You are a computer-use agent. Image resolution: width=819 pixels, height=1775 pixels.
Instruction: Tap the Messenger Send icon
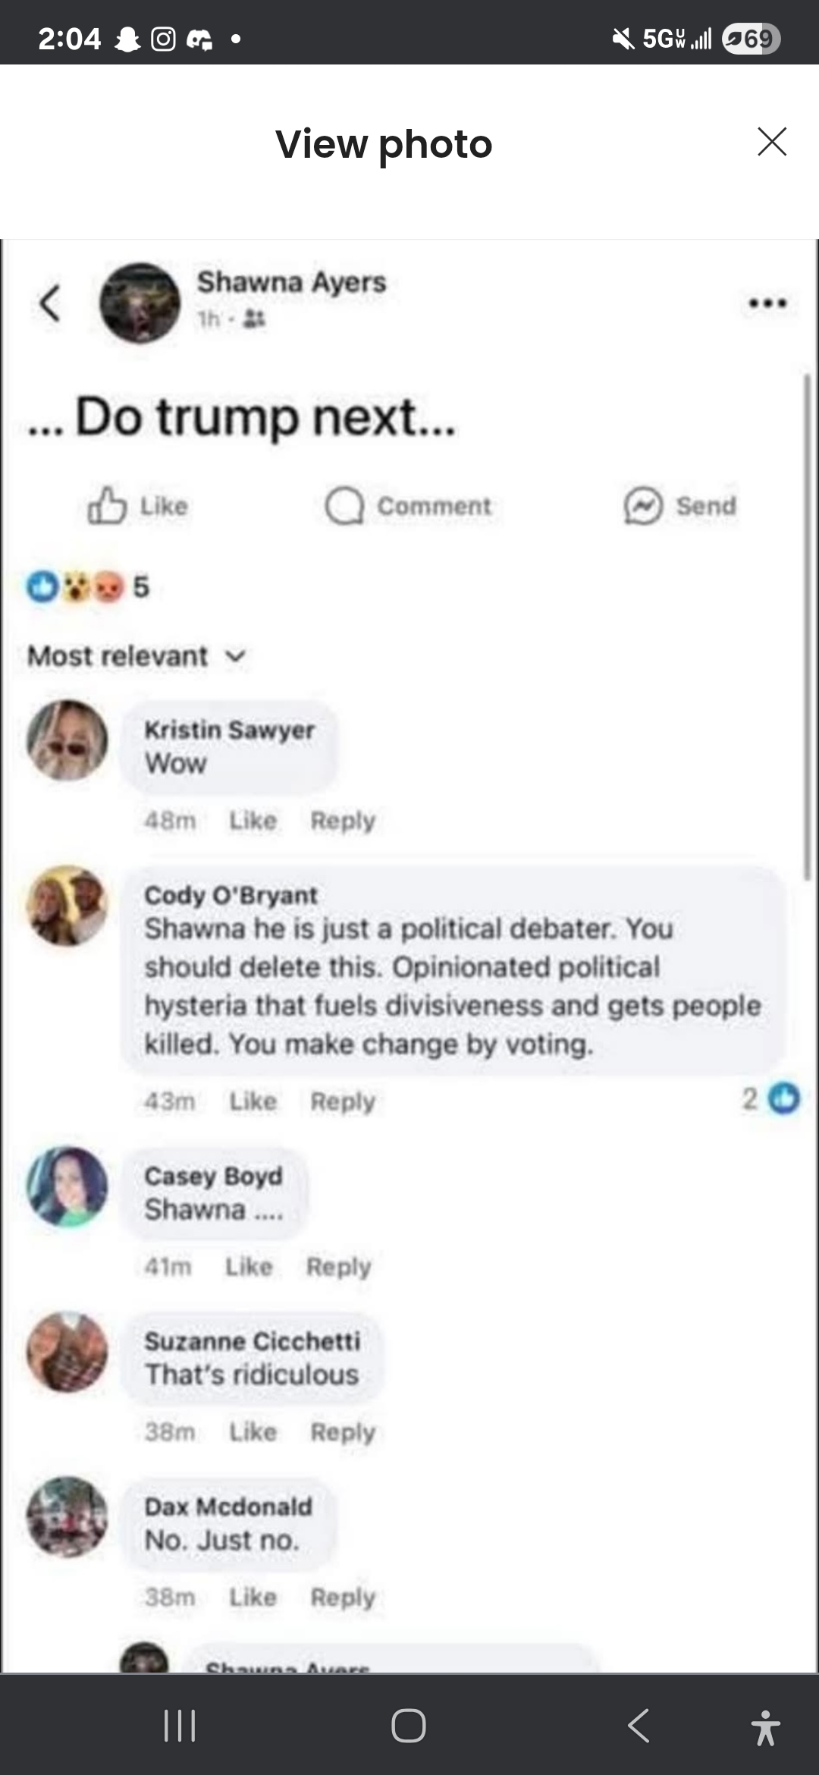[x=643, y=506]
